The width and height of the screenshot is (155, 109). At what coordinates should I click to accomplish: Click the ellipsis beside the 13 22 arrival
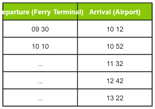40,100
